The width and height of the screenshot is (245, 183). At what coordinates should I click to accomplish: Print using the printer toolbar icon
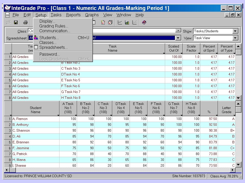[26, 22]
